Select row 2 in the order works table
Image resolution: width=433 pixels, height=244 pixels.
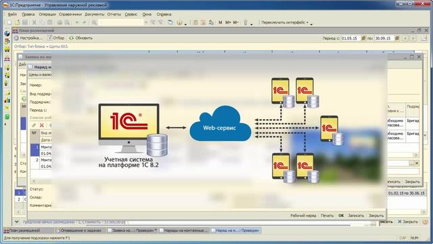(41, 163)
